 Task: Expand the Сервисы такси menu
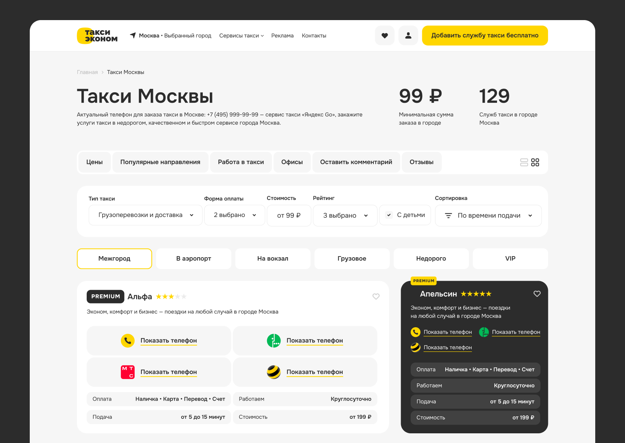[x=241, y=36]
